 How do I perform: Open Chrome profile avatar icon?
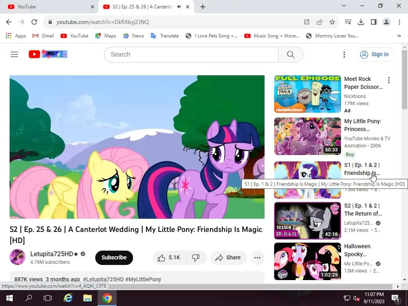[x=386, y=22]
